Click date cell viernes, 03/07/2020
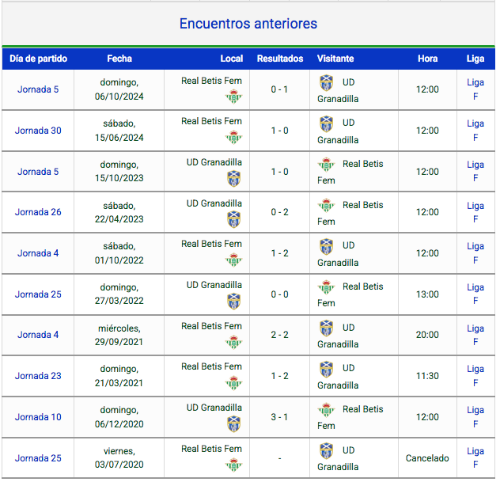Image resolution: width=500 pixels, height=482 pixels. click(x=120, y=460)
